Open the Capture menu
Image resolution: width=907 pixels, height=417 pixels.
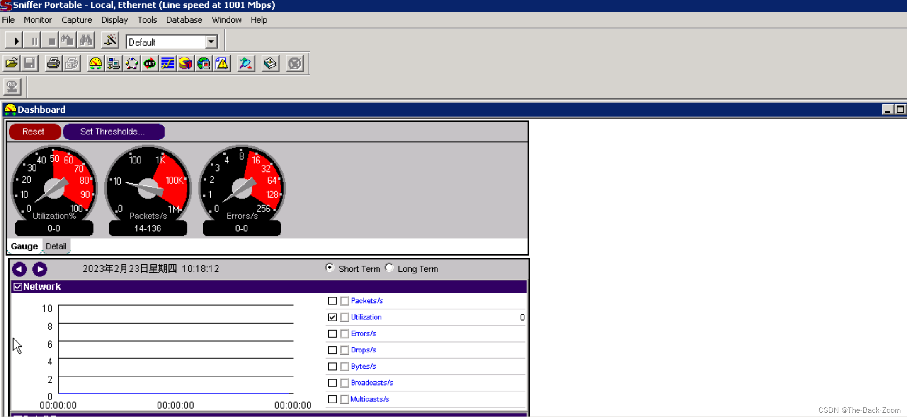(77, 20)
